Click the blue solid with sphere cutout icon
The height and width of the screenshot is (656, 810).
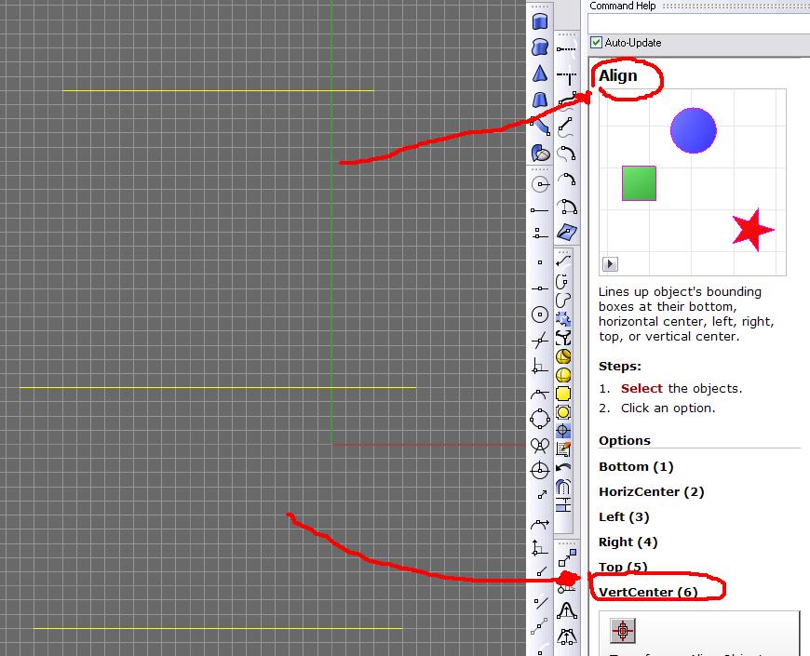(540, 153)
